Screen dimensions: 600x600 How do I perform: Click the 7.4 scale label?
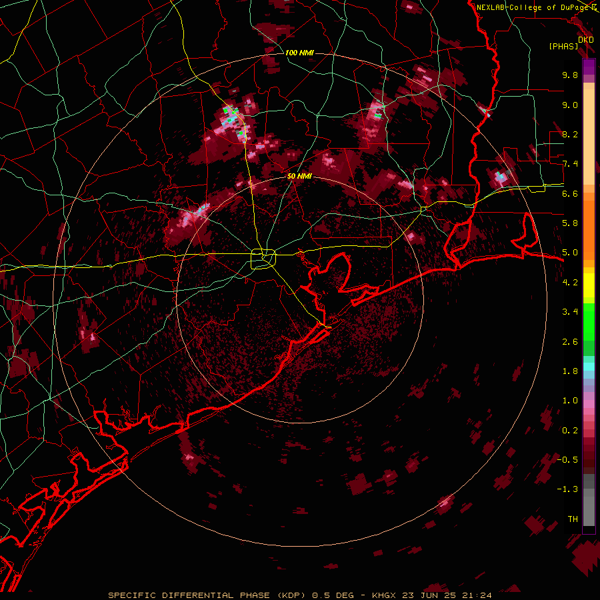[570, 164]
